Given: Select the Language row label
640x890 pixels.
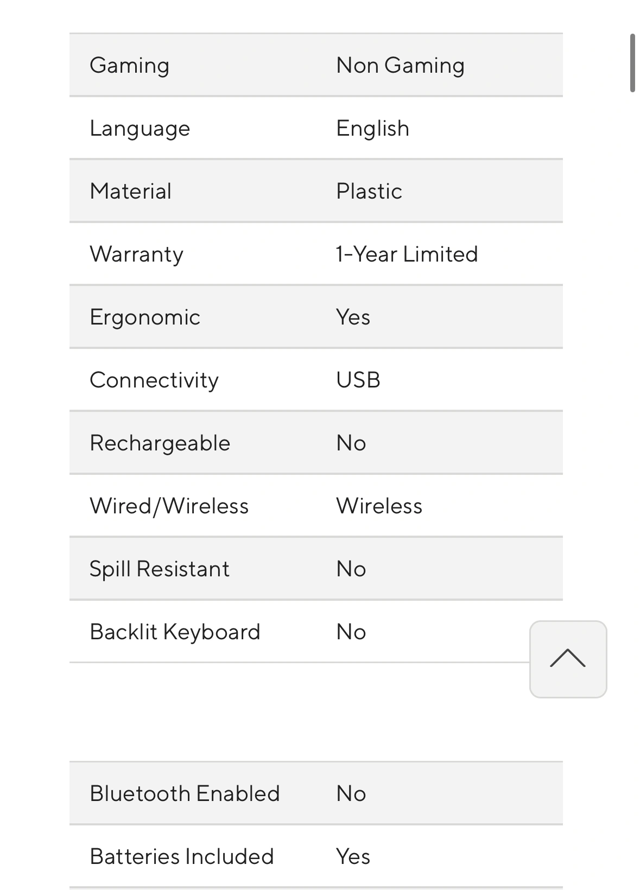Looking at the screenshot, I should 140,129.
